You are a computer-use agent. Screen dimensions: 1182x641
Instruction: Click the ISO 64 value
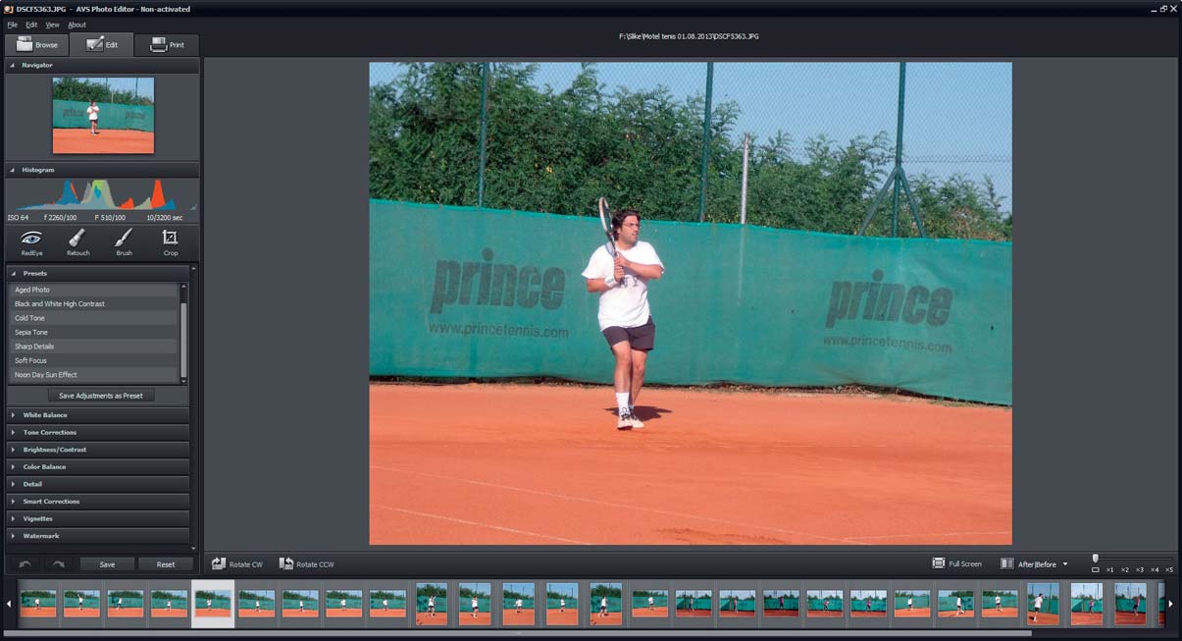20,217
